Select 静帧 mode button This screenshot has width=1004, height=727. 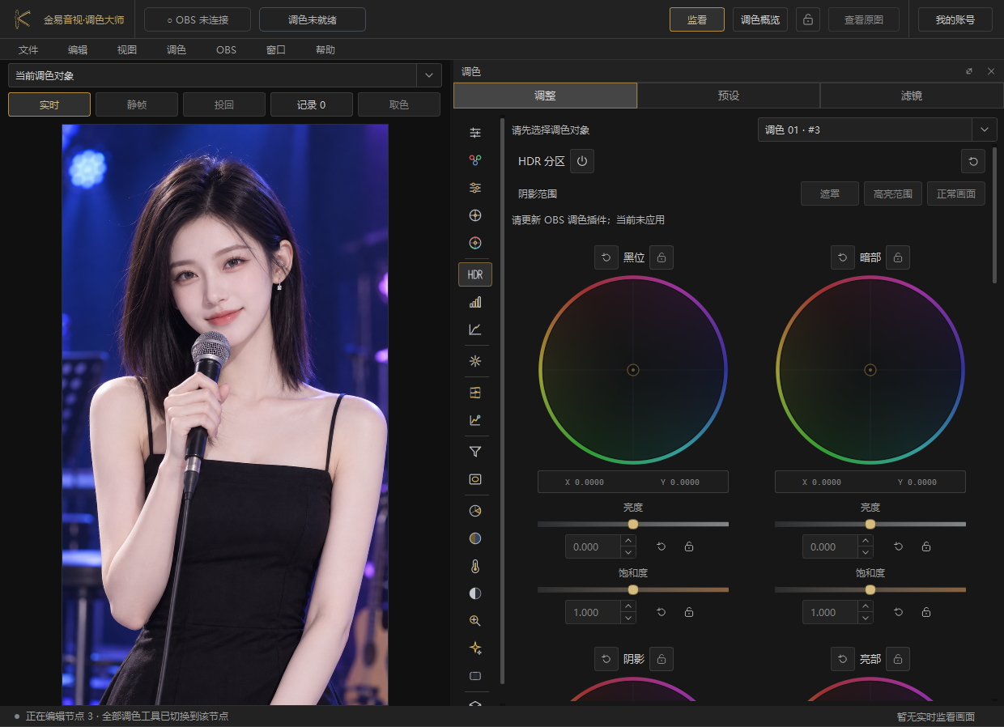point(137,104)
